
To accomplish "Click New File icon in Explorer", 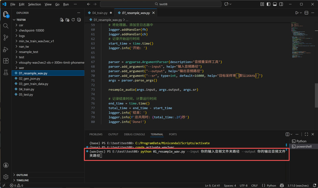I will coord(62,19).
